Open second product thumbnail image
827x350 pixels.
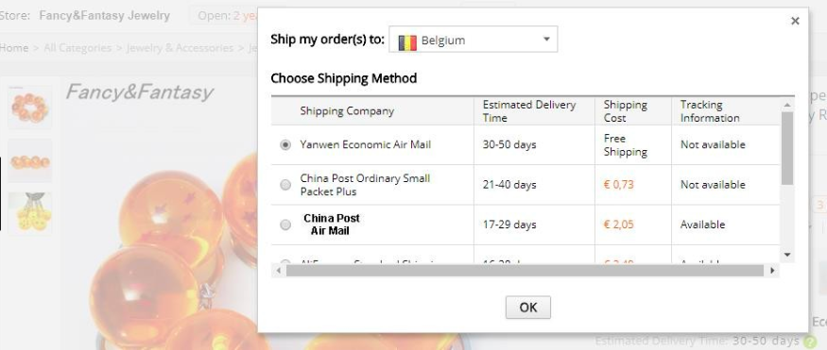click(x=29, y=160)
